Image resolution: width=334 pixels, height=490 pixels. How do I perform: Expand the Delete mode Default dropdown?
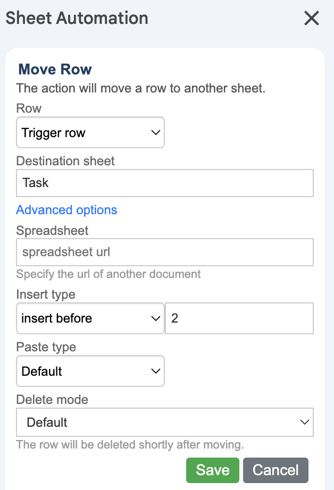pyautogui.click(x=164, y=423)
